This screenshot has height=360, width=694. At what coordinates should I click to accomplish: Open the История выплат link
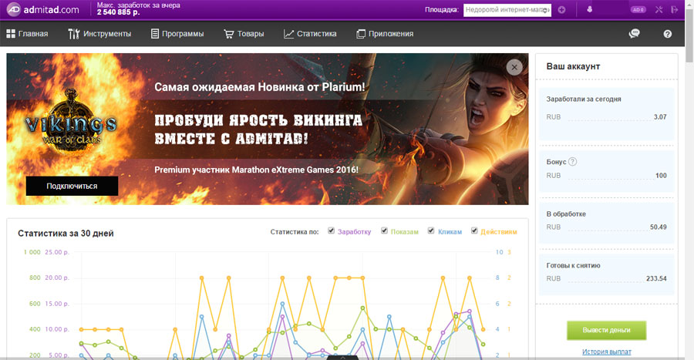[x=606, y=352]
